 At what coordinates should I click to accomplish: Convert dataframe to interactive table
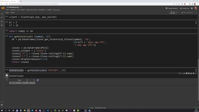[38, 80]
